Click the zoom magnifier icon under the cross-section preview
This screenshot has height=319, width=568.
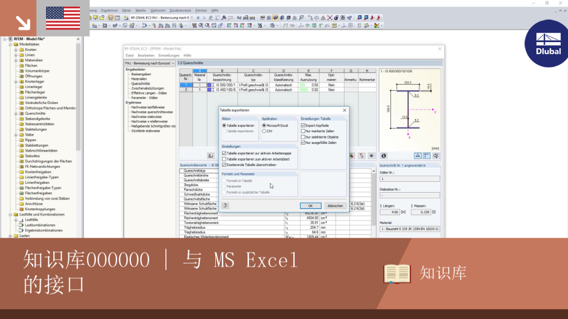pyautogui.click(x=436, y=156)
